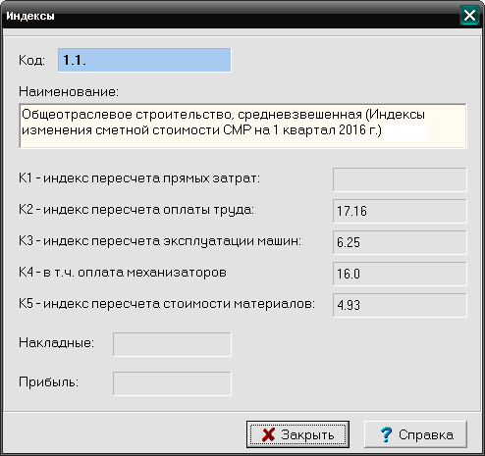This screenshot has height=456, width=485.
Task: Click the K4 оплата механизаторов label
Action: pyautogui.click(x=123, y=273)
